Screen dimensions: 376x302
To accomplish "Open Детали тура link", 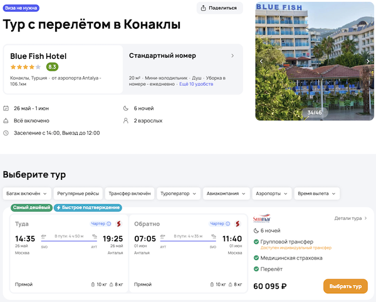I will (351, 218).
